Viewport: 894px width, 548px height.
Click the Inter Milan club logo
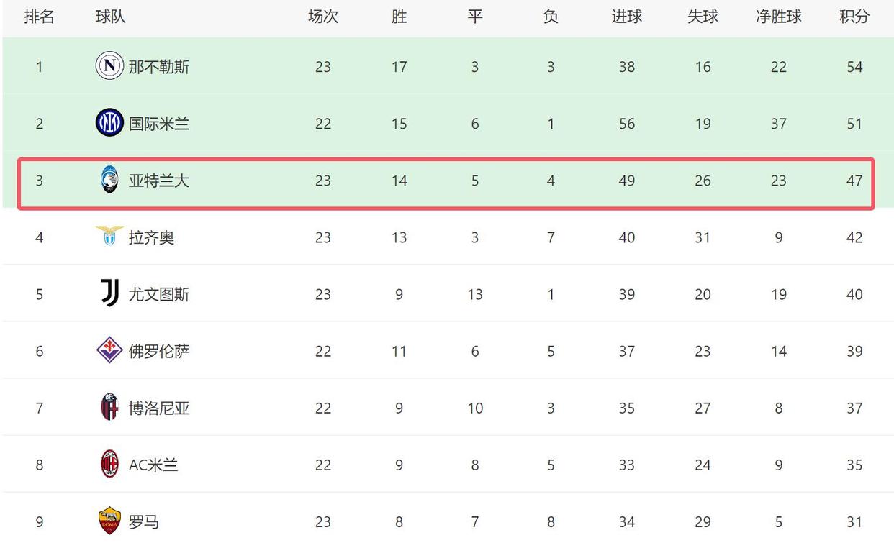tap(109, 123)
